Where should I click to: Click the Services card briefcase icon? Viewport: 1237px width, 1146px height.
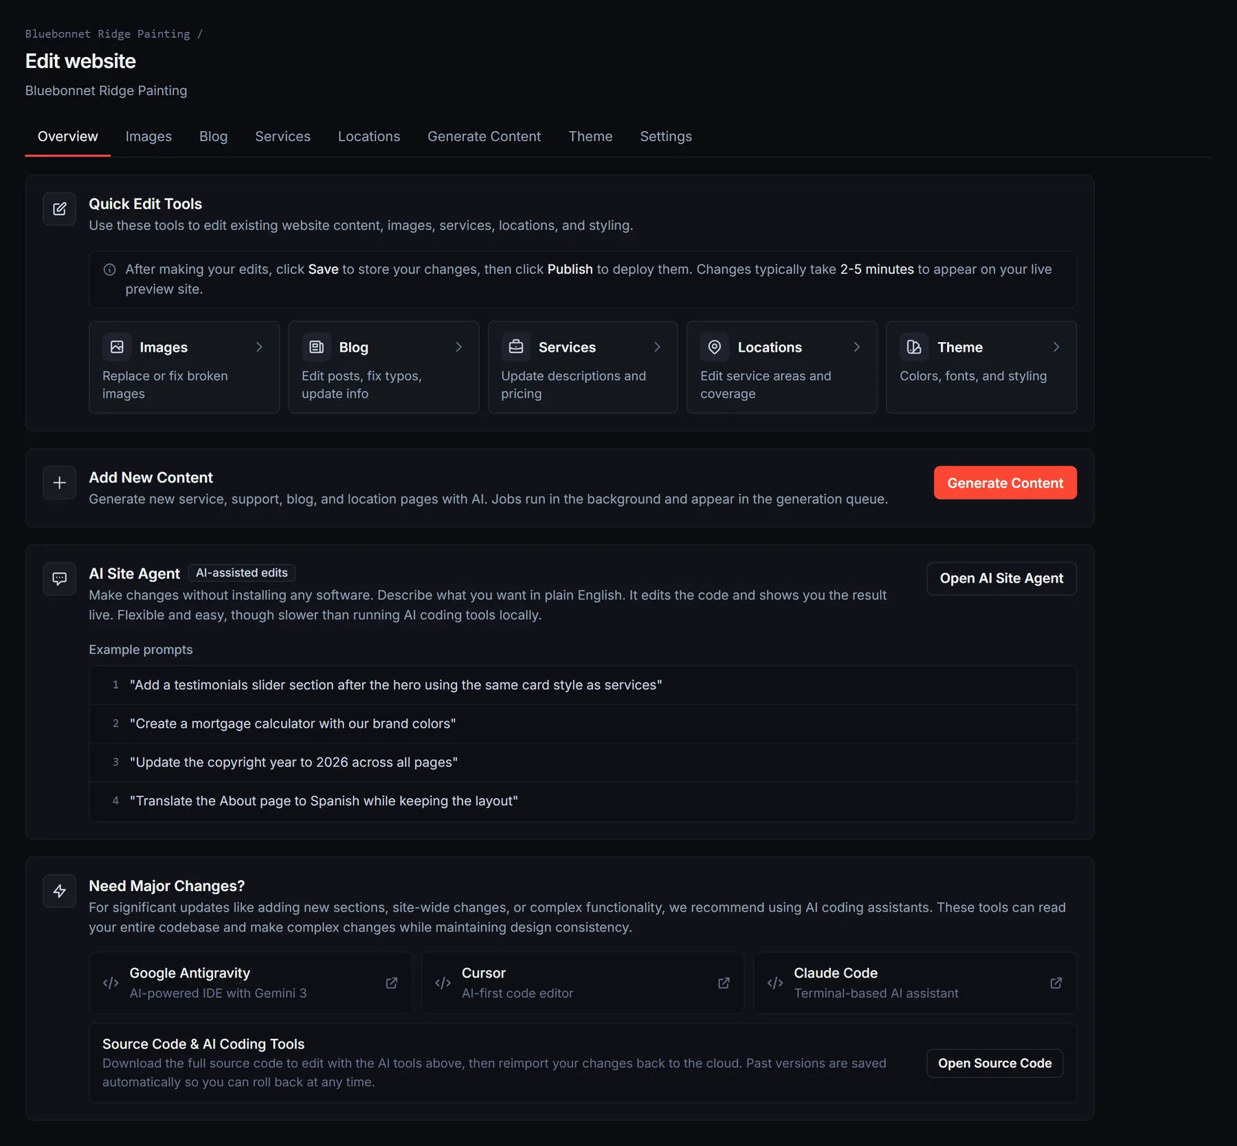point(516,347)
